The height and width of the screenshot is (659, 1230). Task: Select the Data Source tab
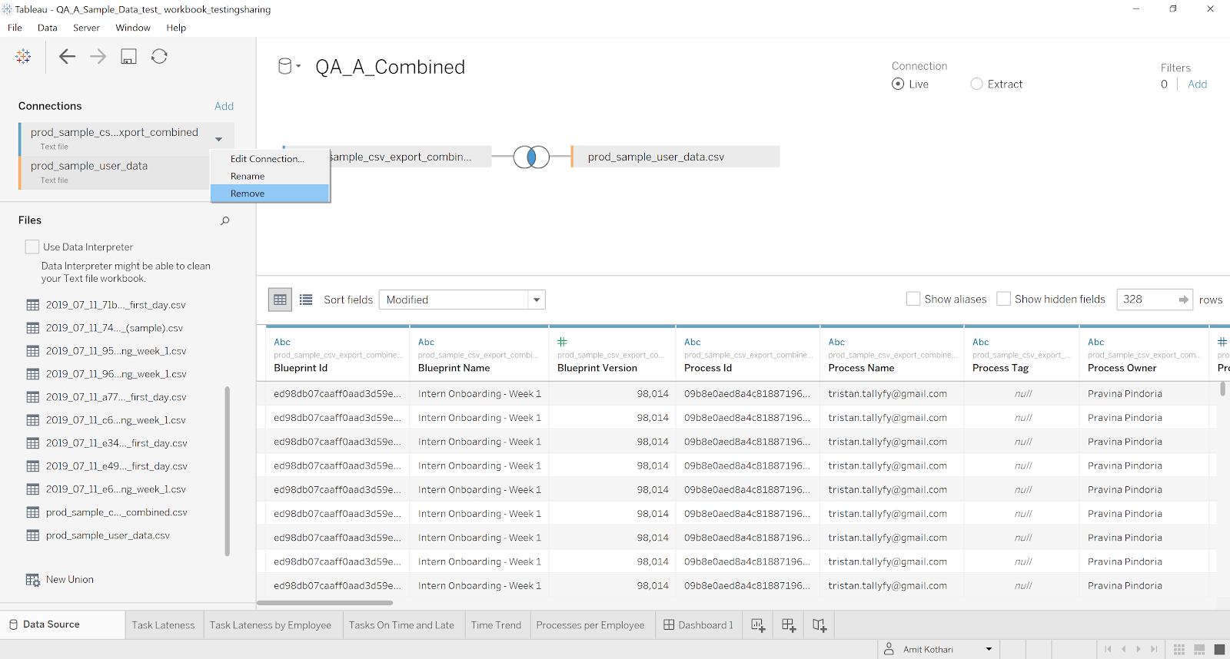click(x=62, y=624)
